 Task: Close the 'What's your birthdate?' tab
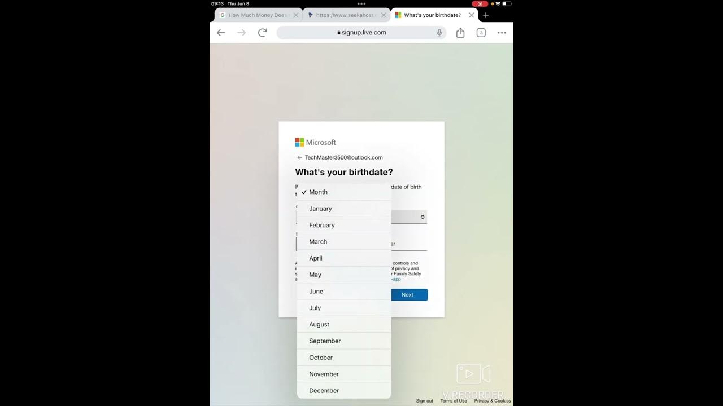472,15
